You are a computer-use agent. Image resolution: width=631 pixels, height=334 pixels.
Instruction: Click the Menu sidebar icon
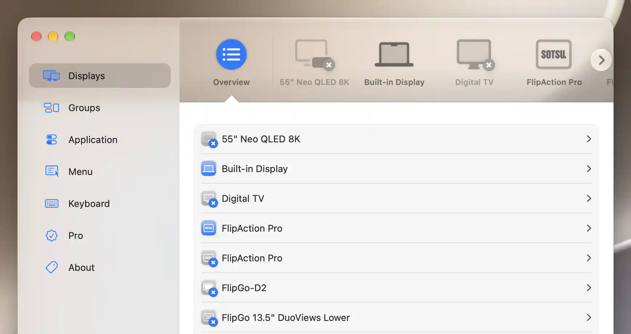(x=52, y=171)
